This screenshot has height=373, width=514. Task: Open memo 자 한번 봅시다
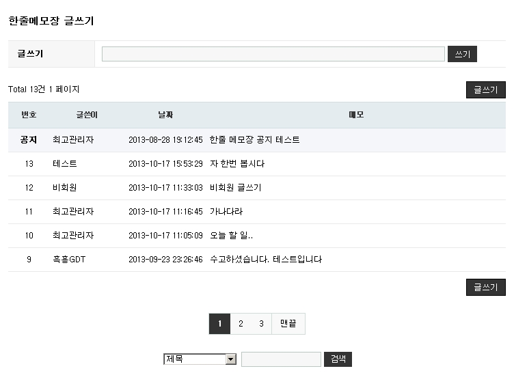[x=236, y=164]
